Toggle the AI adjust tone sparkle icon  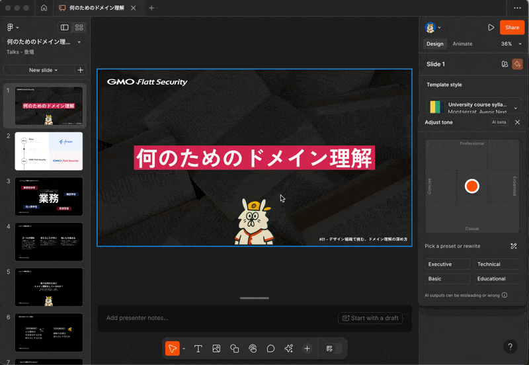tap(517, 64)
